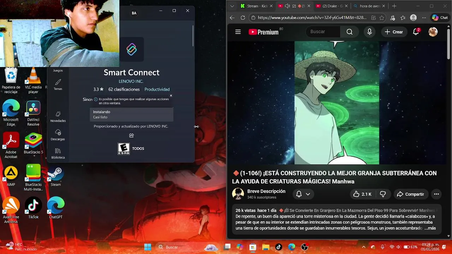Image resolution: width=452 pixels, height=254 pixels.
Task: Open the Avast Free Antivirus desktop shortcut
Action: pos(11,210)
